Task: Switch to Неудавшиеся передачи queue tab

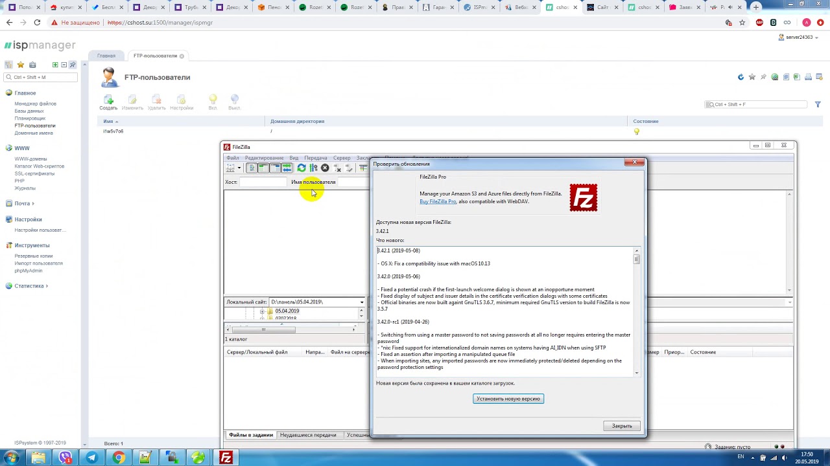Action: [308, 435]
